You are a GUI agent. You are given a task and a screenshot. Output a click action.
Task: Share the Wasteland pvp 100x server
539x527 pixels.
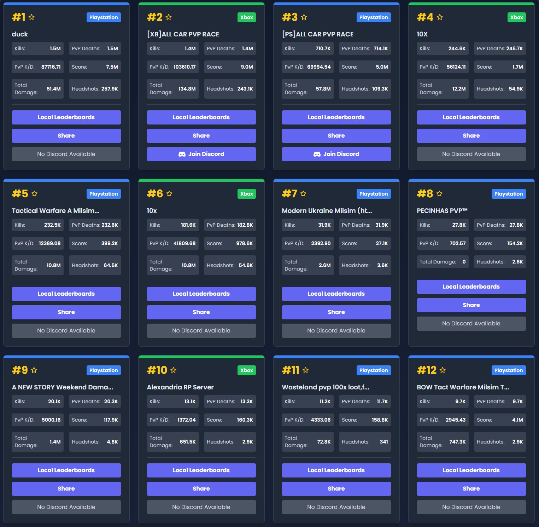336,489
